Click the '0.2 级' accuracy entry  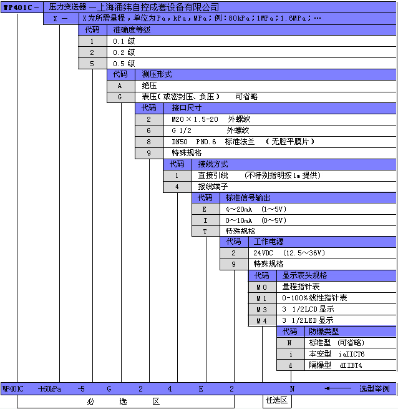[124, 52]
